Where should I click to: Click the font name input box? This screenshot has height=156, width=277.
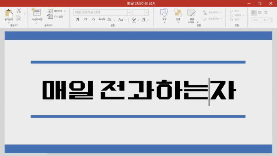coord(100,12)
